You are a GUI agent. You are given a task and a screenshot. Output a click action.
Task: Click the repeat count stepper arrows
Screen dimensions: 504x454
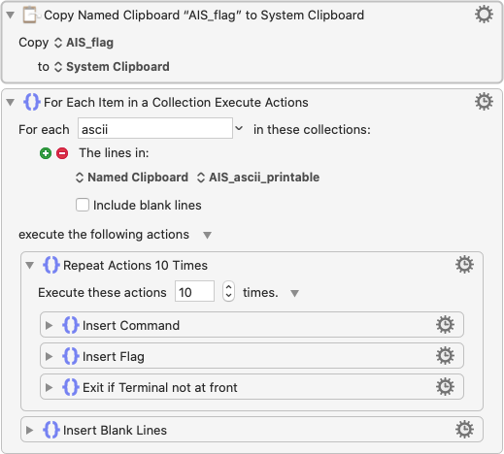pyautogui.click(x=228, y=291)
